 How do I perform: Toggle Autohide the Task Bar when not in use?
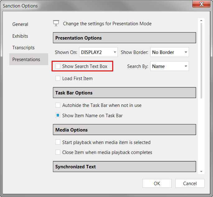58,105
